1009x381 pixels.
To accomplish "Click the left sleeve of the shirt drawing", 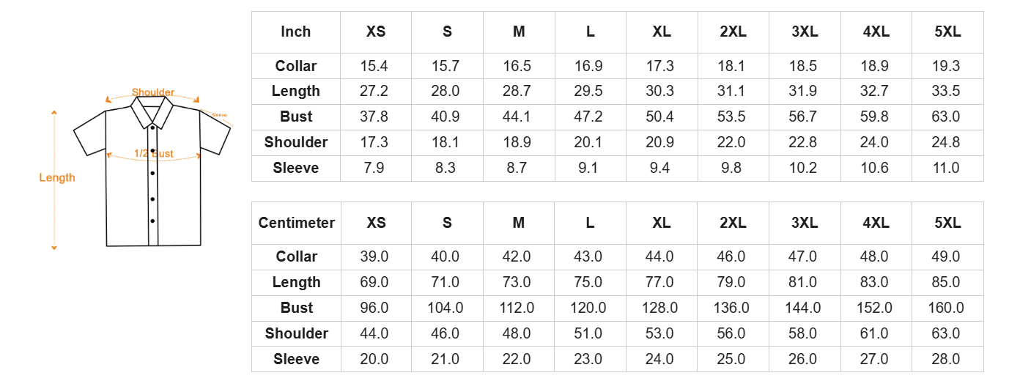I will tap(91, 137).
